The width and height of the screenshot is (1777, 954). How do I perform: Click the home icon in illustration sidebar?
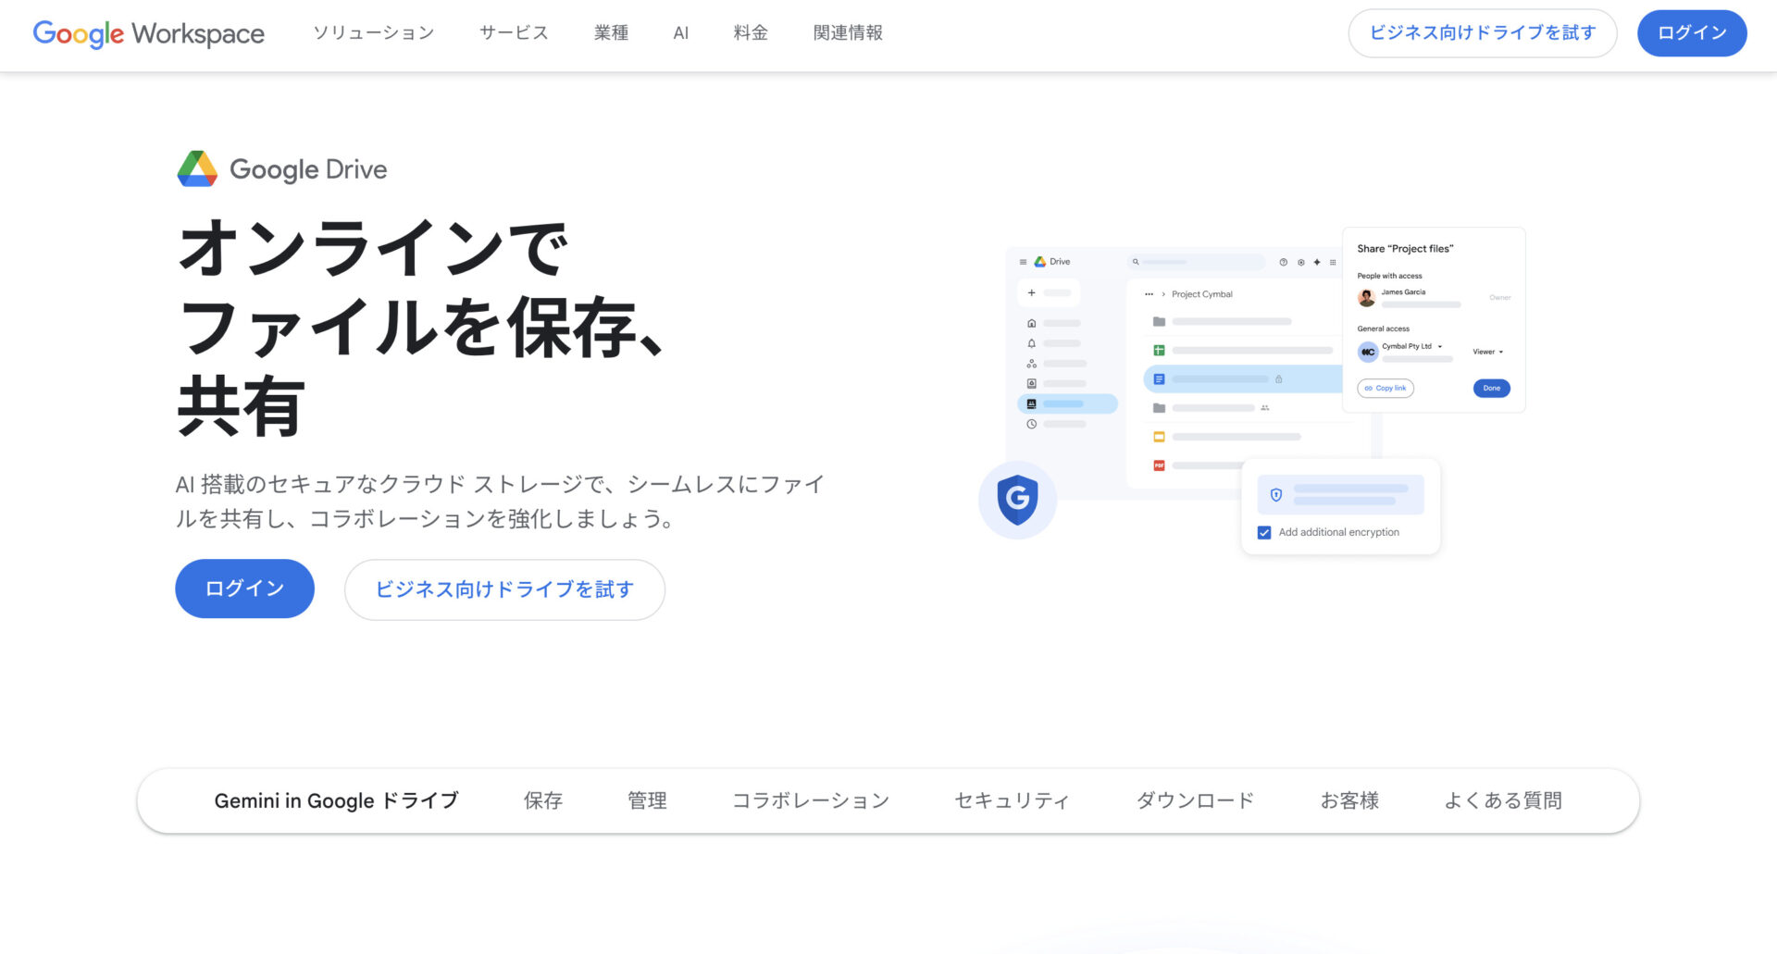(x=1032, y=323)
